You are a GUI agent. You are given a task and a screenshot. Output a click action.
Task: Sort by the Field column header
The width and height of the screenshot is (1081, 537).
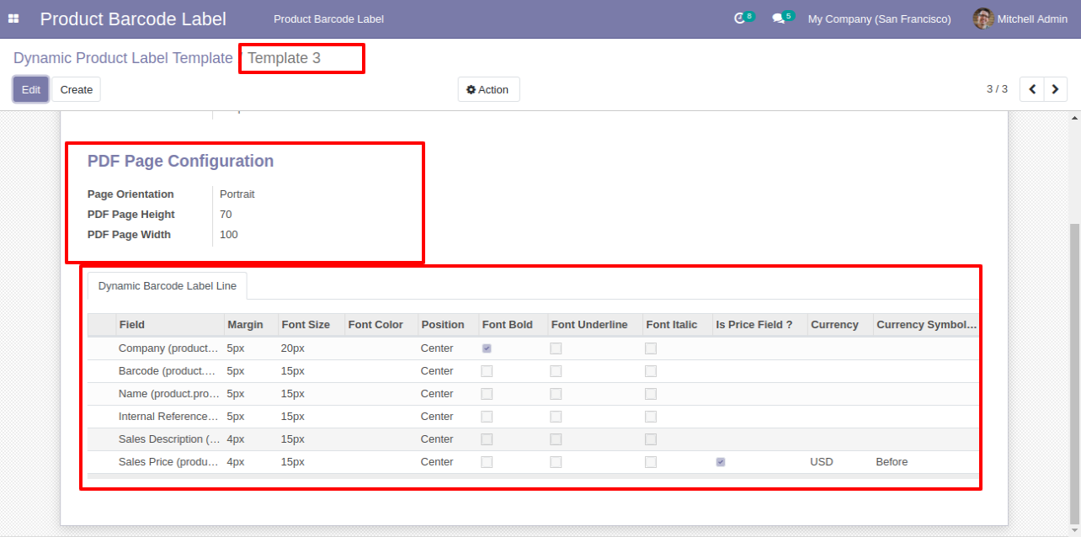(169, 325)
